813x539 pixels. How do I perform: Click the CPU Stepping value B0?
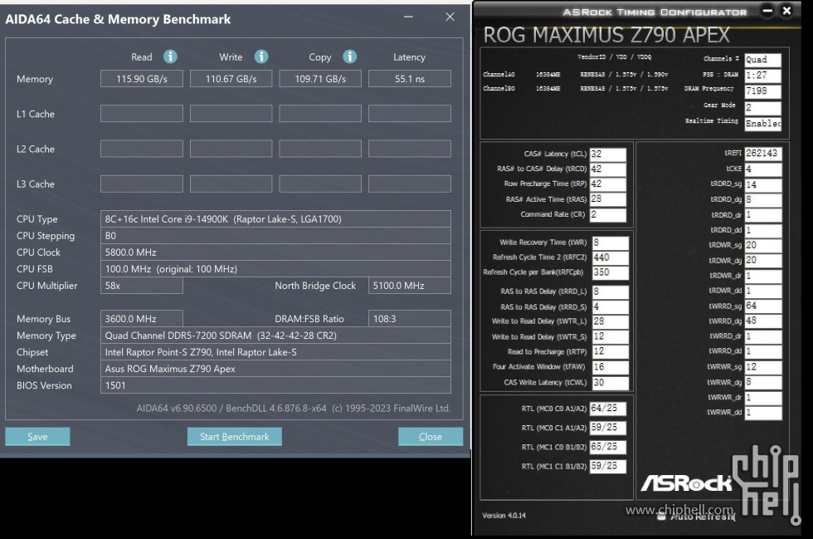275,236
